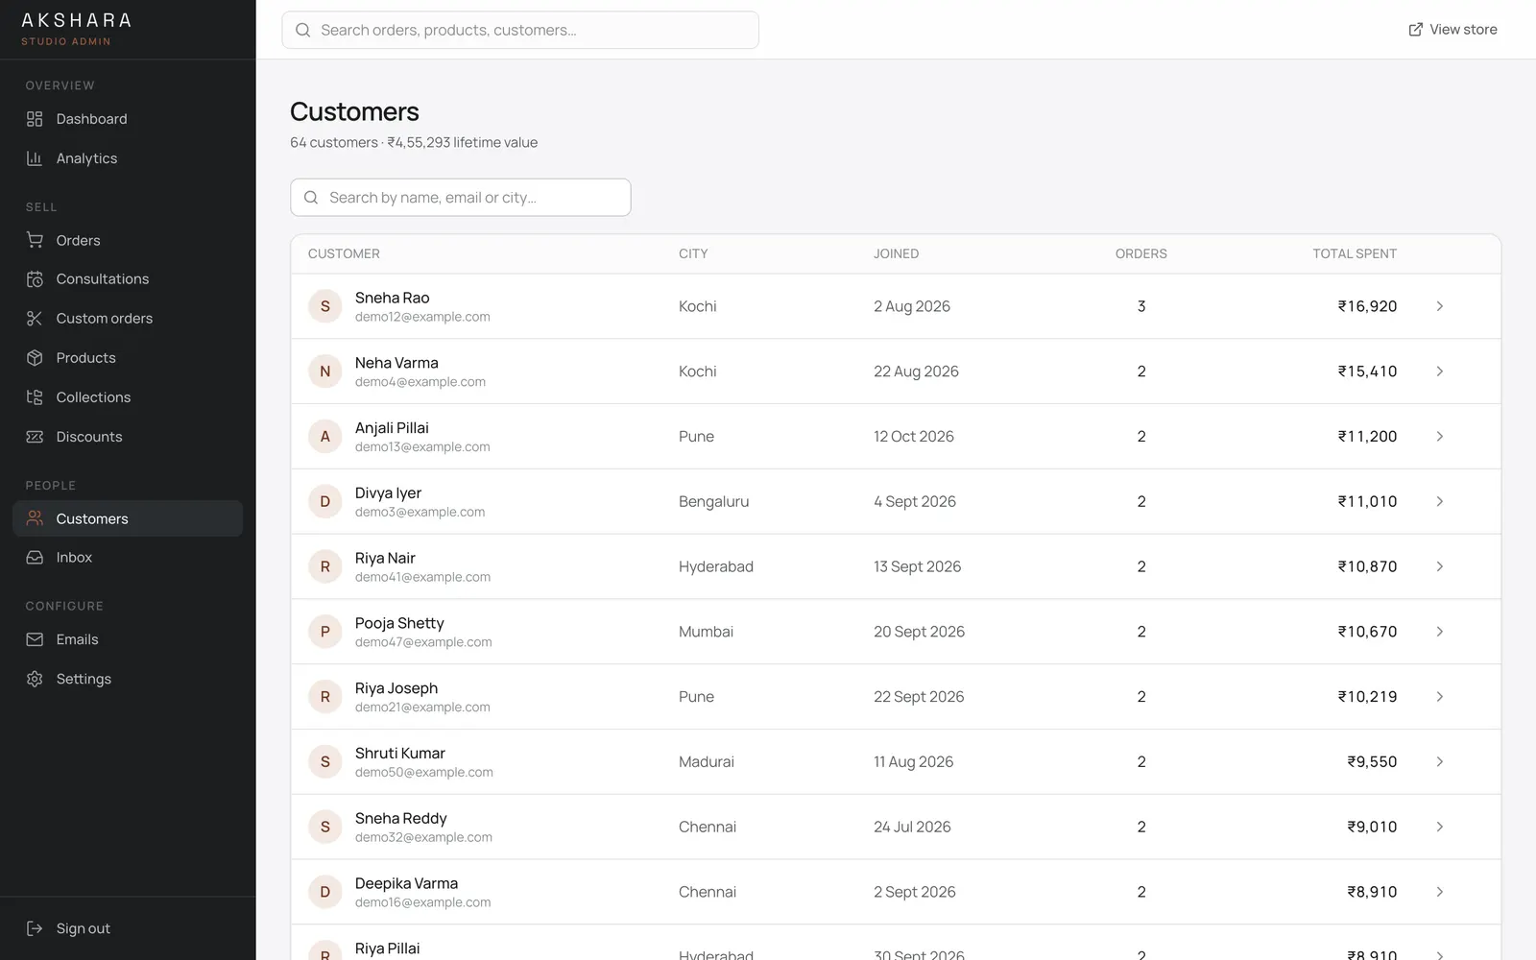1536x960 pixels.
Task: Click View store link
Action: pyautogui.click(x=1452, y=30)
